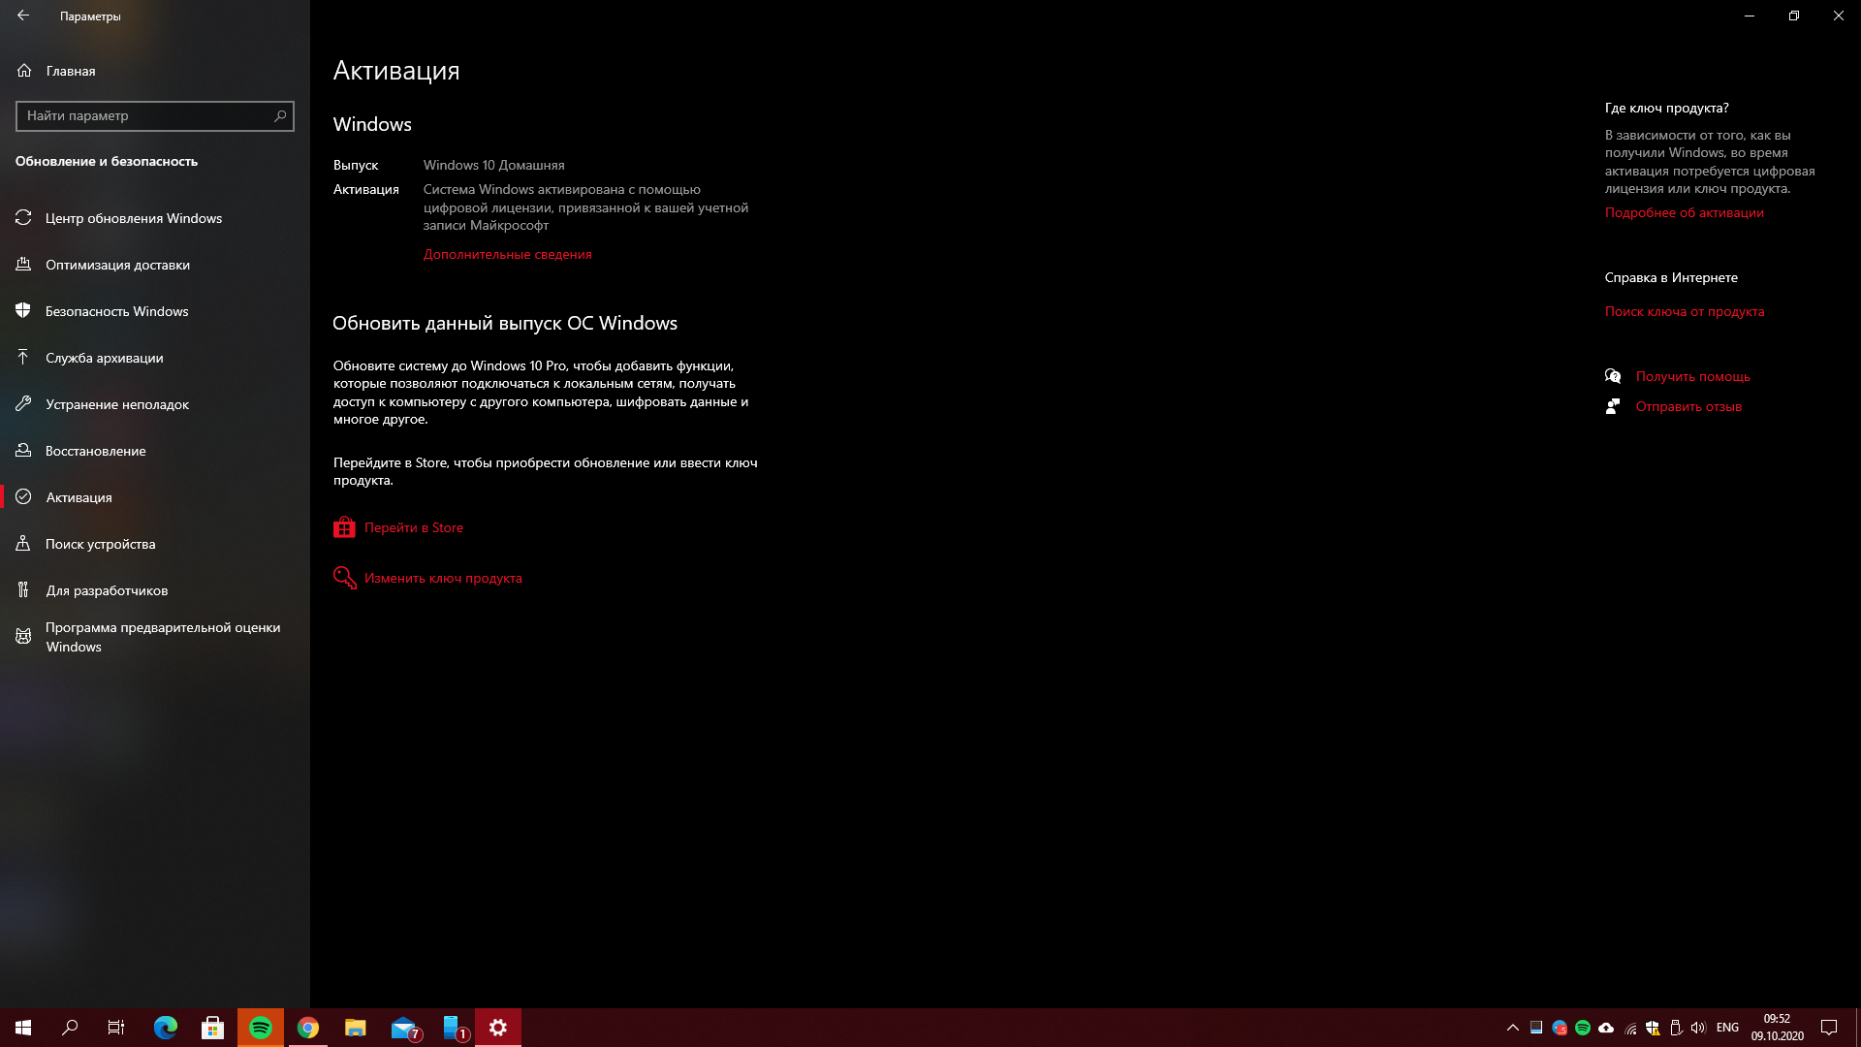The image size is (1861, 1047).
Task: Click Где ключ продукта? heading
Action: (1666, 108)
